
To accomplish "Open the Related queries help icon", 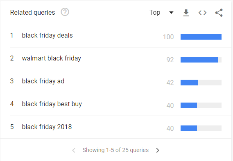I will (65, 12).
